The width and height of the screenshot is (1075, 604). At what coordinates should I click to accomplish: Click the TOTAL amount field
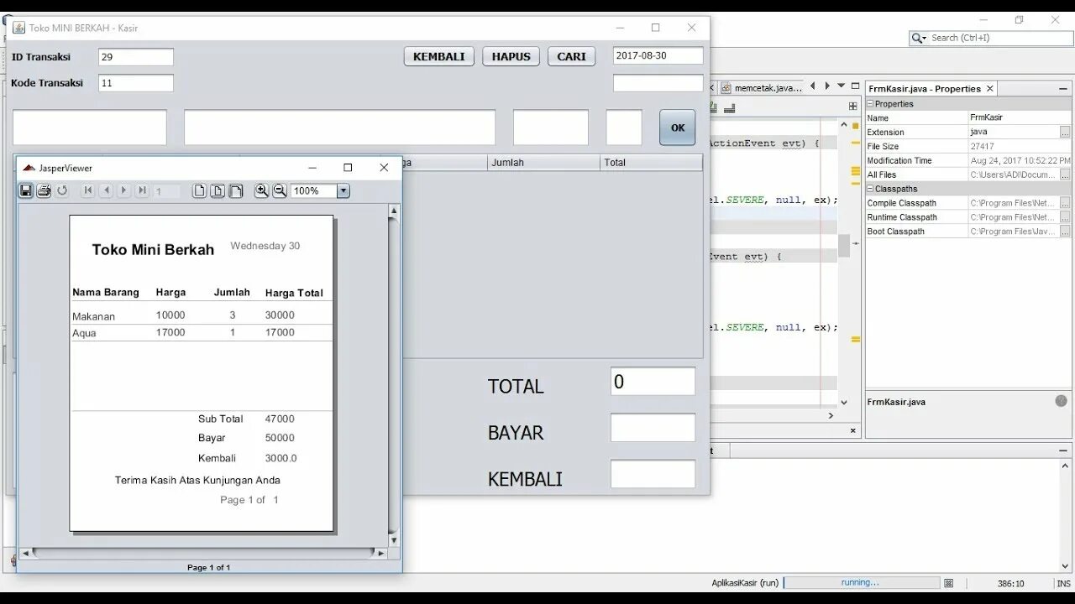tap(653, 382)
